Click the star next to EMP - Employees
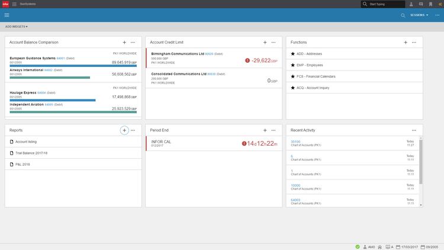 (x=293, y=65)
